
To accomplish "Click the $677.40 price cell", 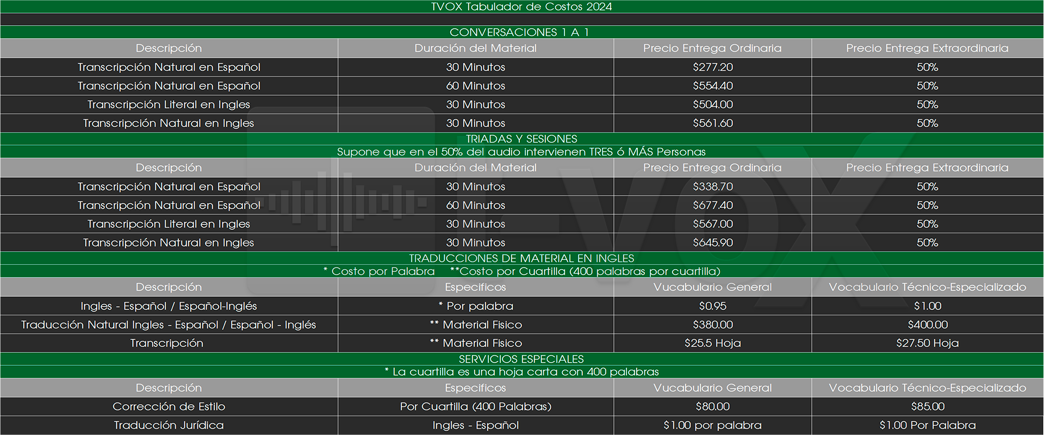I will (712, 206).
